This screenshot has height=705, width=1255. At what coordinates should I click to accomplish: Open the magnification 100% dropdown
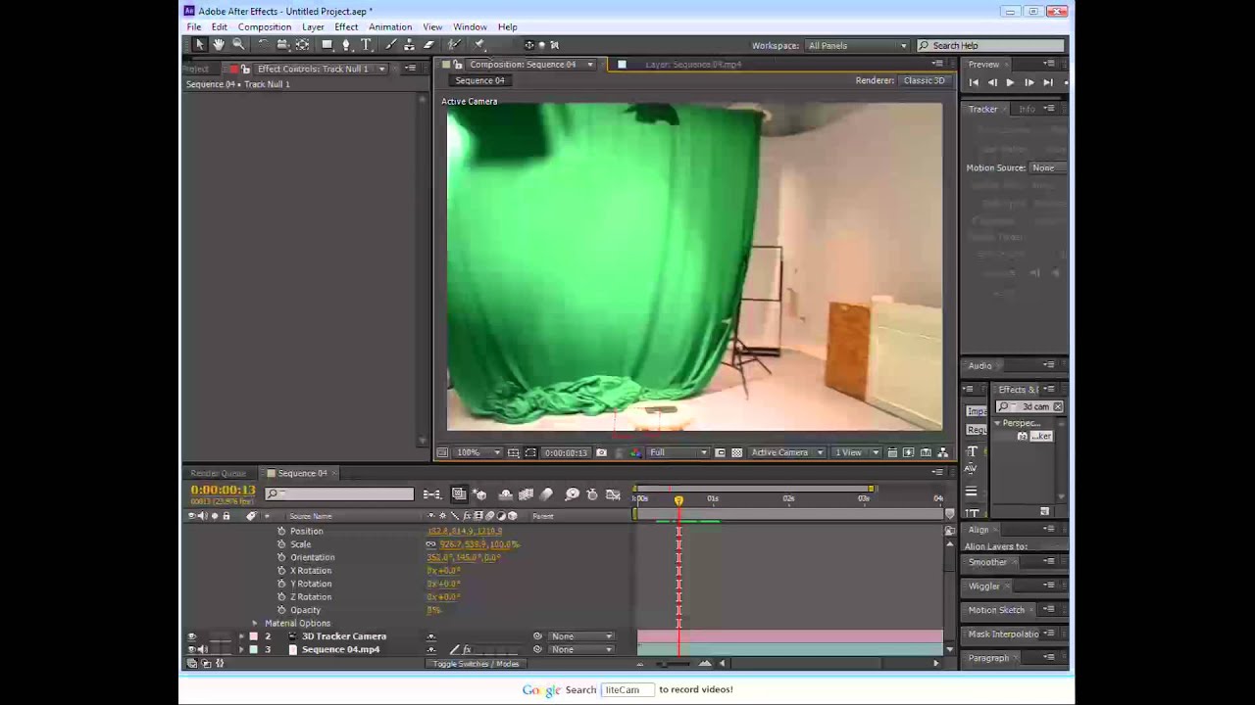point(477,452)
